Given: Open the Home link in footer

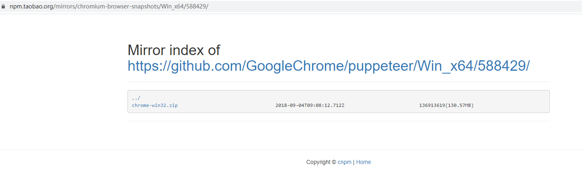Looking at the screenshot, I should click(x=364, y=162).
